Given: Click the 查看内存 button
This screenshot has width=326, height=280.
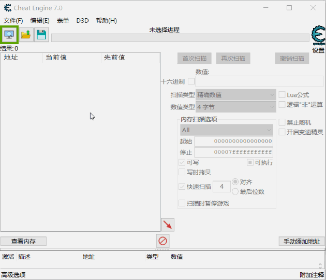Looking at the screenshot, I should click(23, 241).
